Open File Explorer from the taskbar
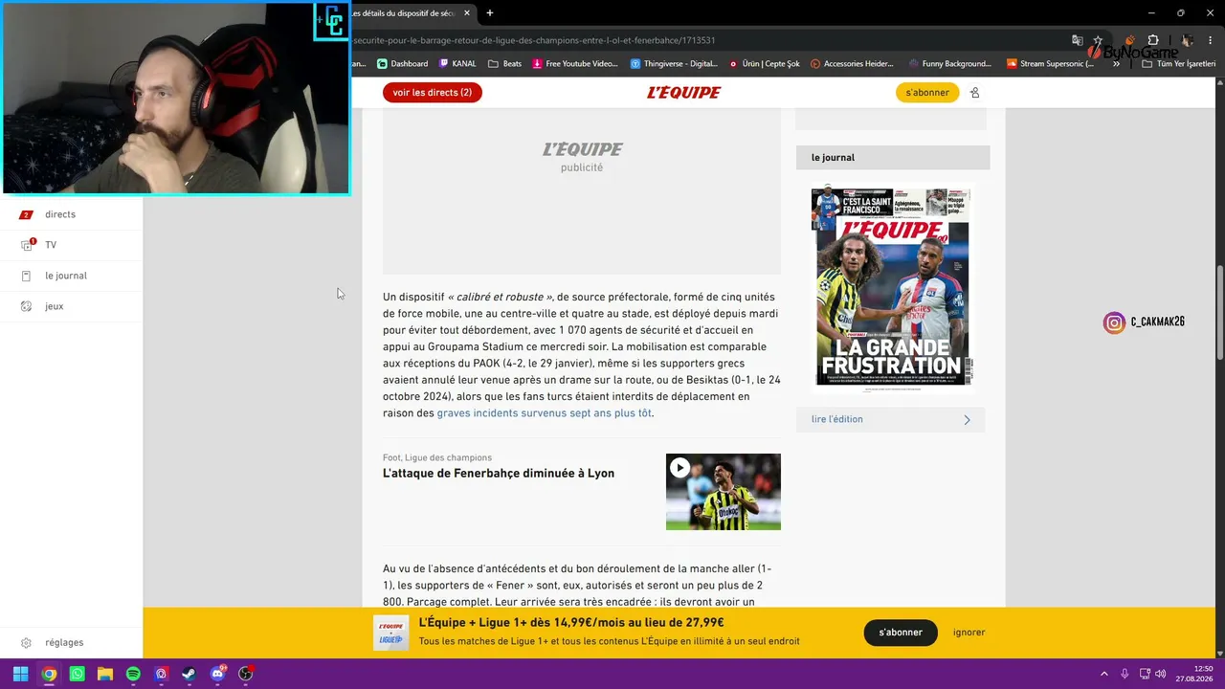This screenshot has height=689, width=1225. (105, 674)
